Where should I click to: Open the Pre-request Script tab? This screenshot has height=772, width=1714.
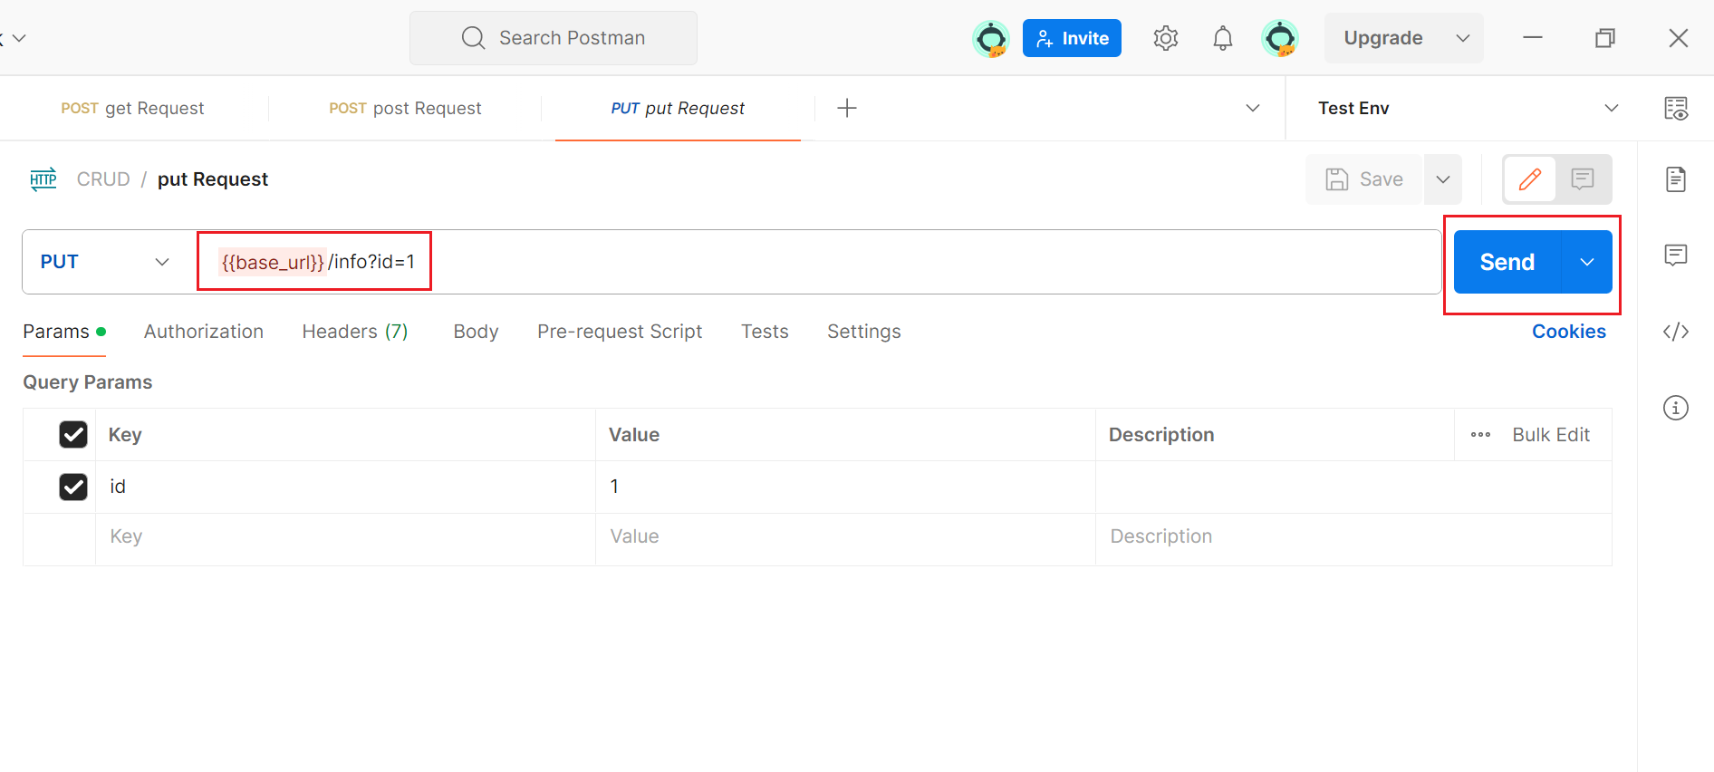(620, 332)
